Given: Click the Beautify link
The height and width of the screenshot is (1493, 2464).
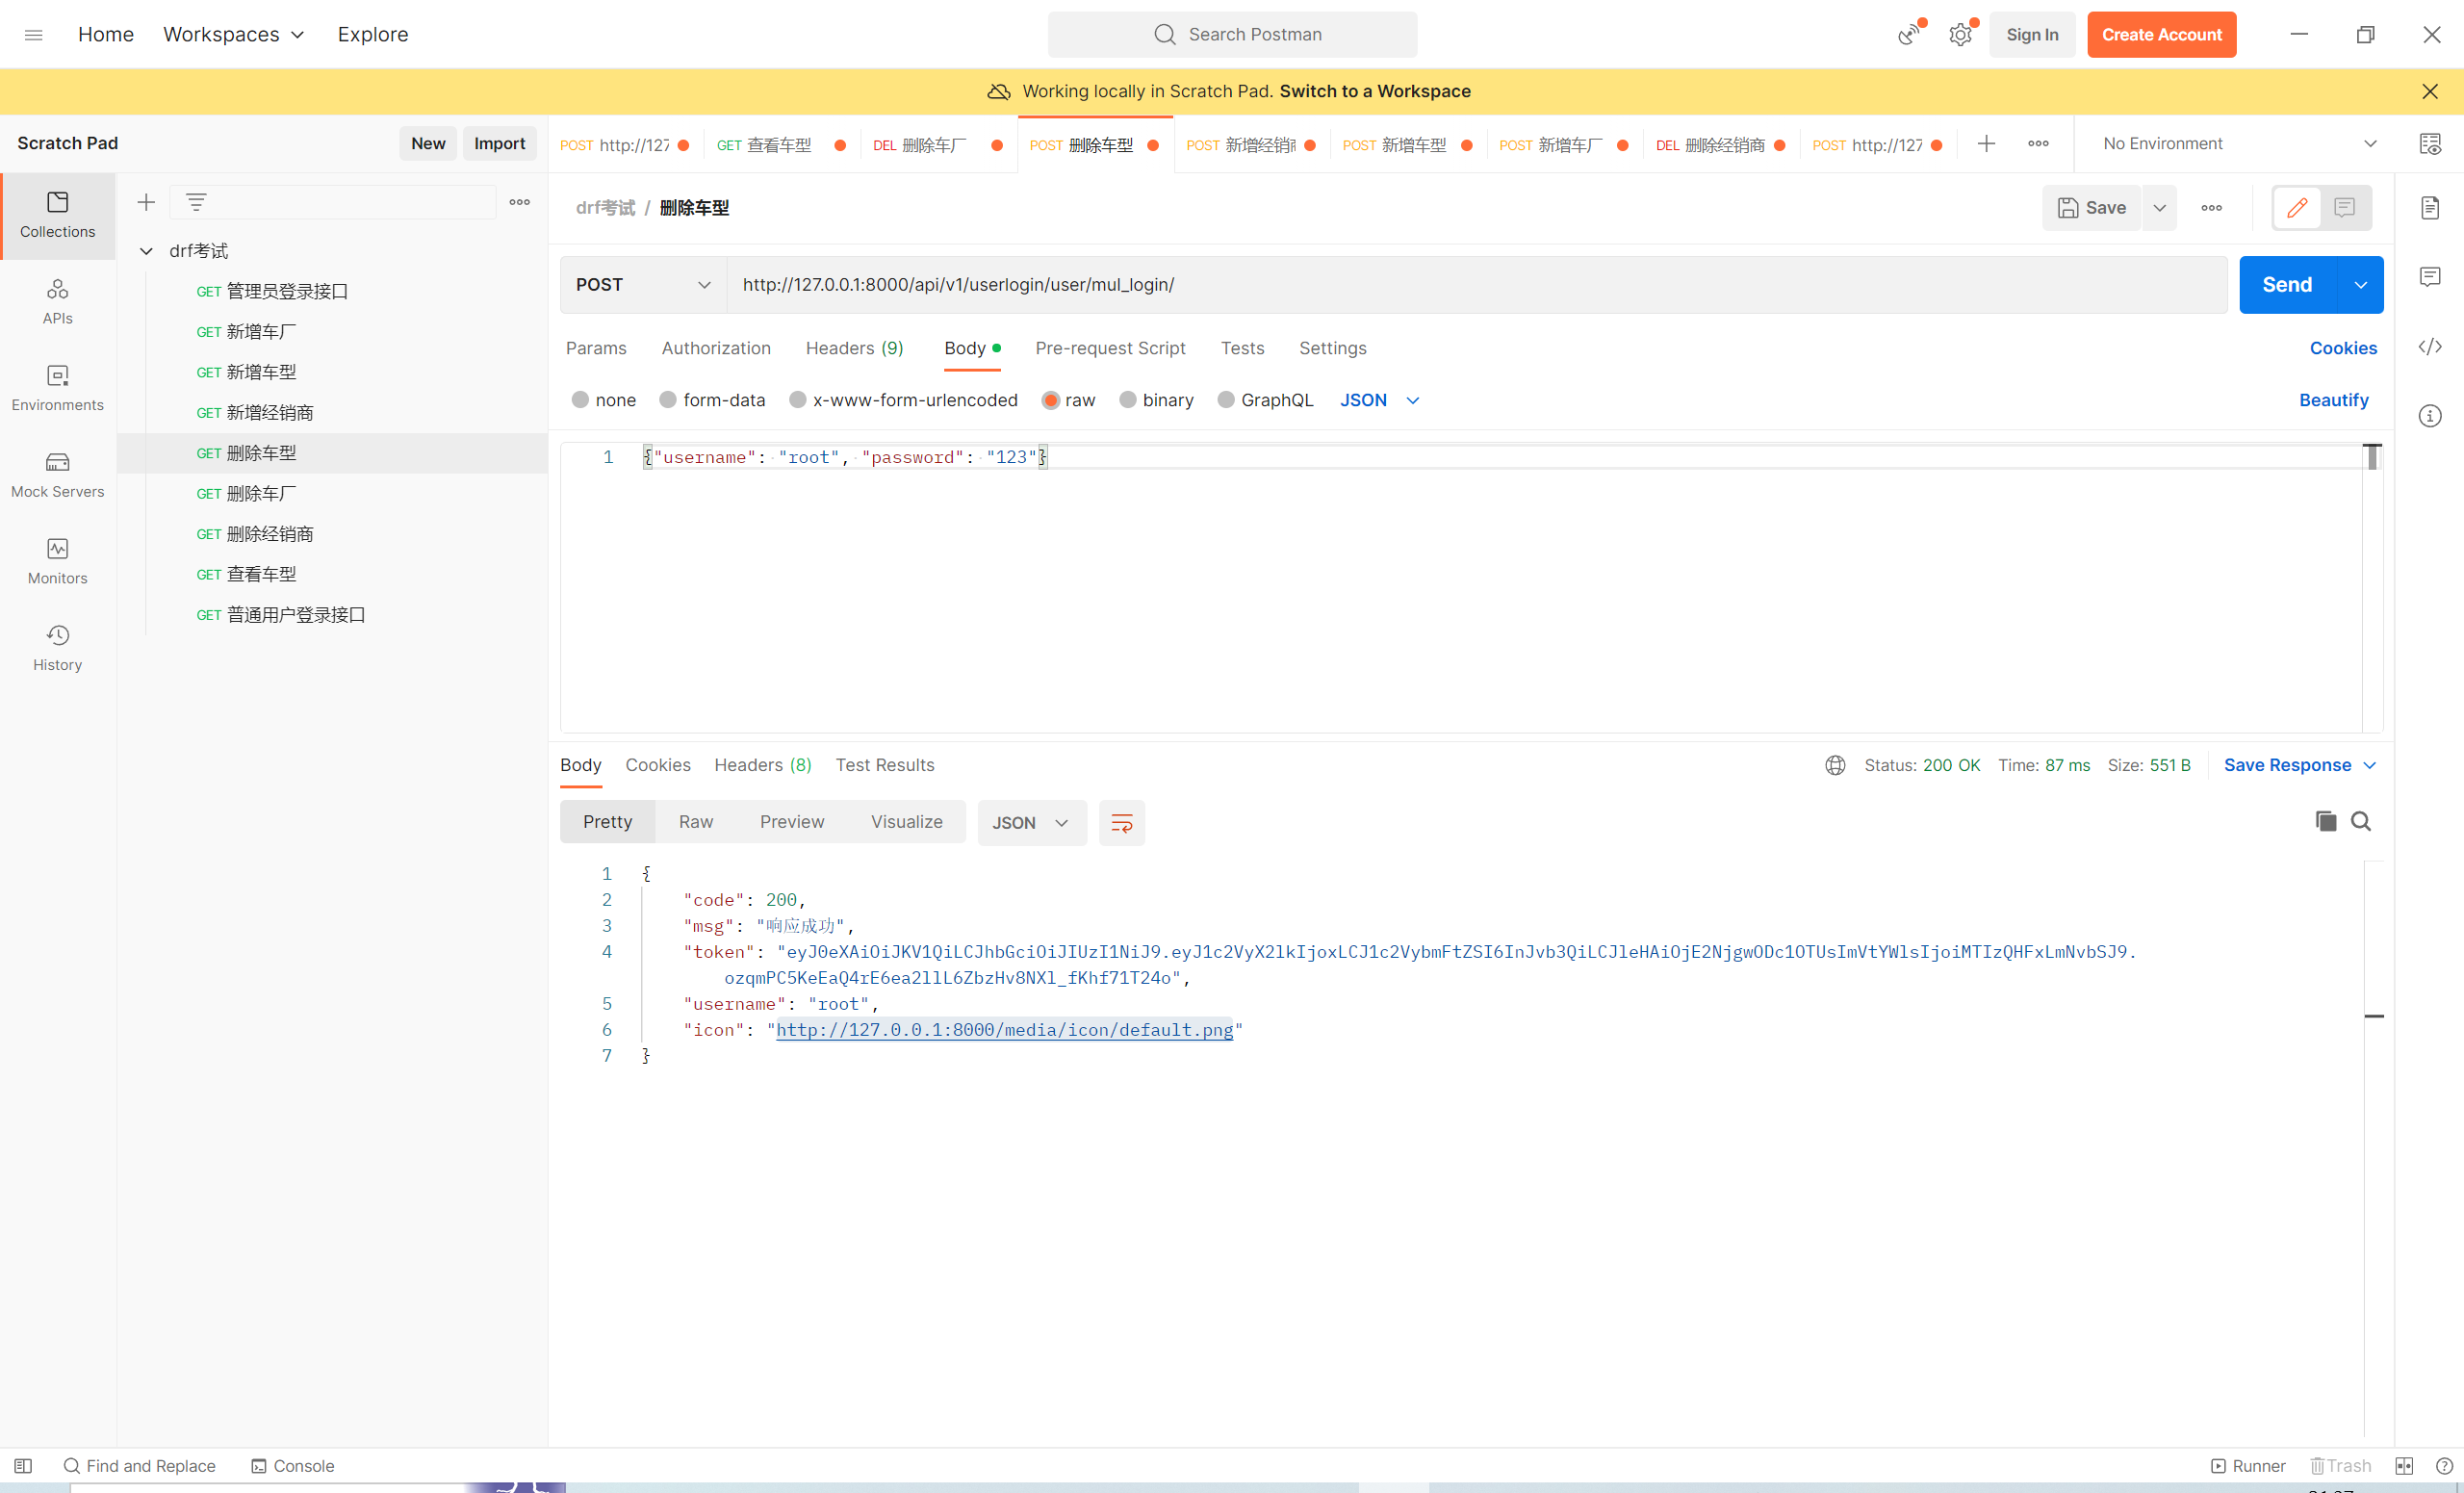Looking at the screenshot, I should pyautogui.click(x=2333, y=400).
